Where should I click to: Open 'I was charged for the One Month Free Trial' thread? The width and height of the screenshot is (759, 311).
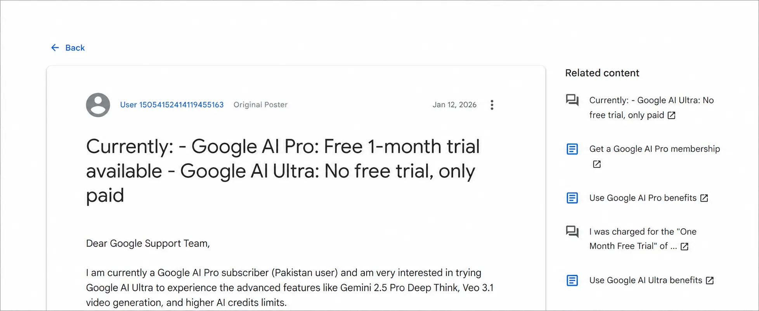pos(643,239)
